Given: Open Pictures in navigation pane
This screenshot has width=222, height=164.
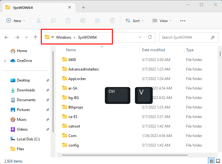Looking at the screenshot, I should tap(23, 110).
